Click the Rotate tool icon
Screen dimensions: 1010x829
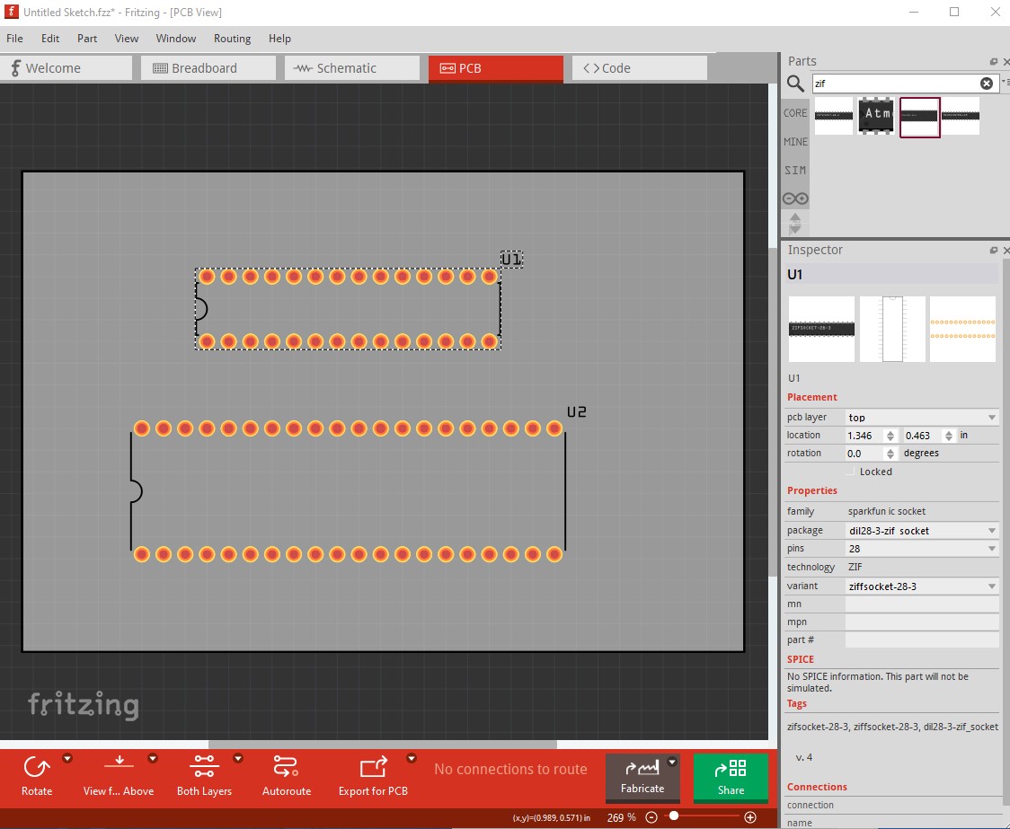[x=37, y=767]
